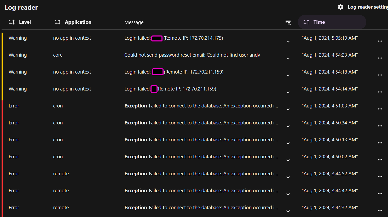Screen dimensions: 388x217
Task: Click the sort icon beside the Time column
Action: (x=306, y=22)
